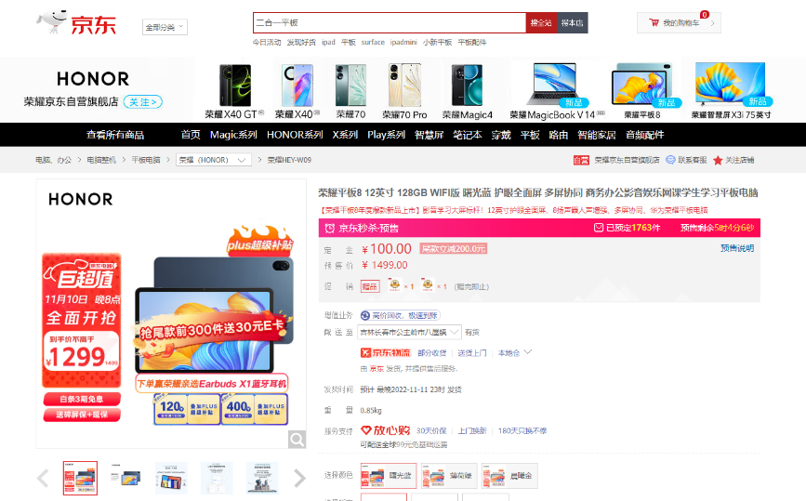Open customer service chat icon
Image resolution: width=806 pixels, height=501 pixels.
tap(670, 160)
